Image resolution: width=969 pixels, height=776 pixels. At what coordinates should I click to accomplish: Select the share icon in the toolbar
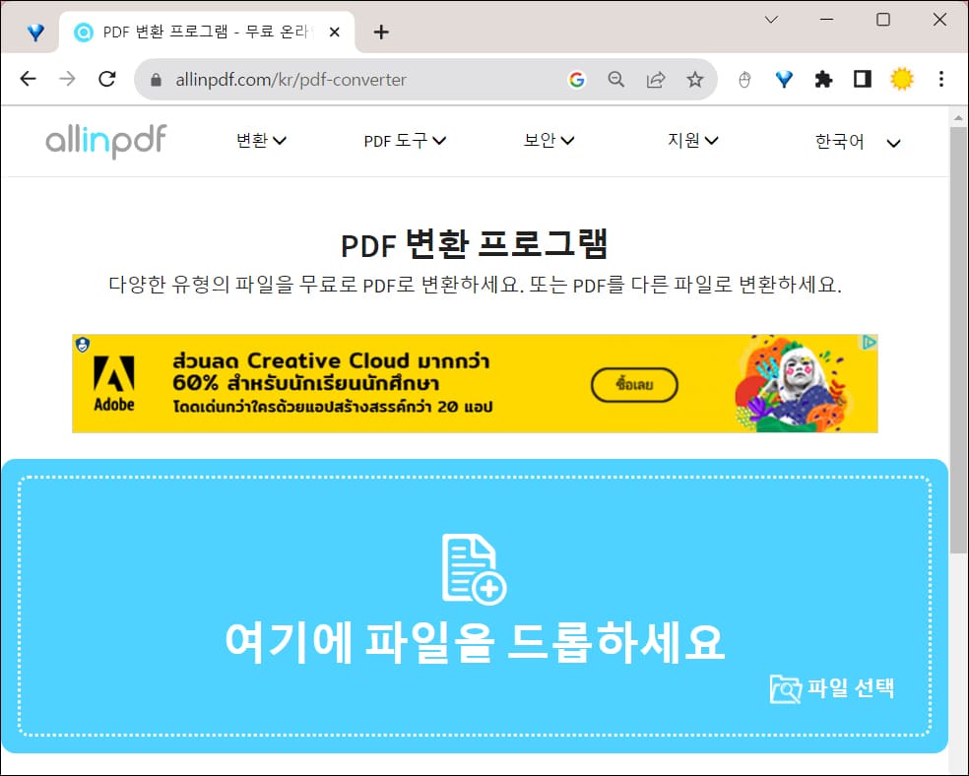657,79
